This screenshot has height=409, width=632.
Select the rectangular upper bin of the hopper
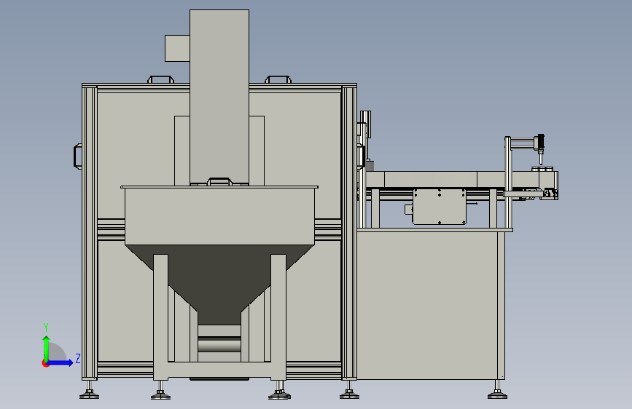point(219,215)
